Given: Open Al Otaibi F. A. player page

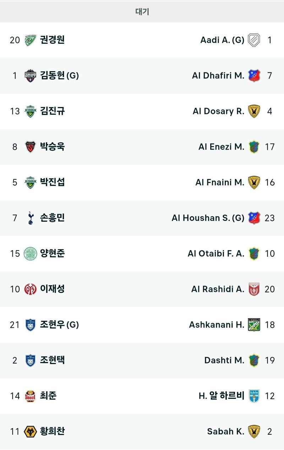Looking at the screenshot, I should click(216, 254).
